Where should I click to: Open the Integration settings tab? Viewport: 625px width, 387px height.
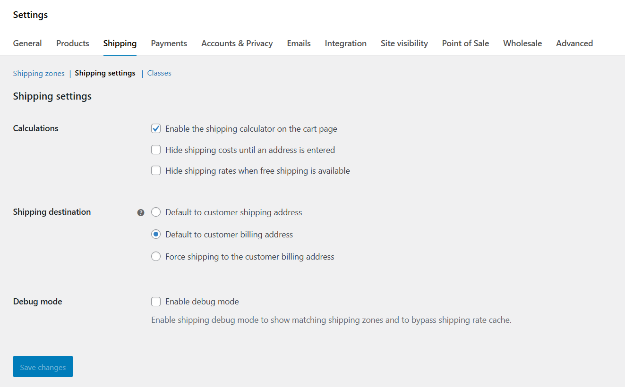pyautogui.click(x=345, y=43)
